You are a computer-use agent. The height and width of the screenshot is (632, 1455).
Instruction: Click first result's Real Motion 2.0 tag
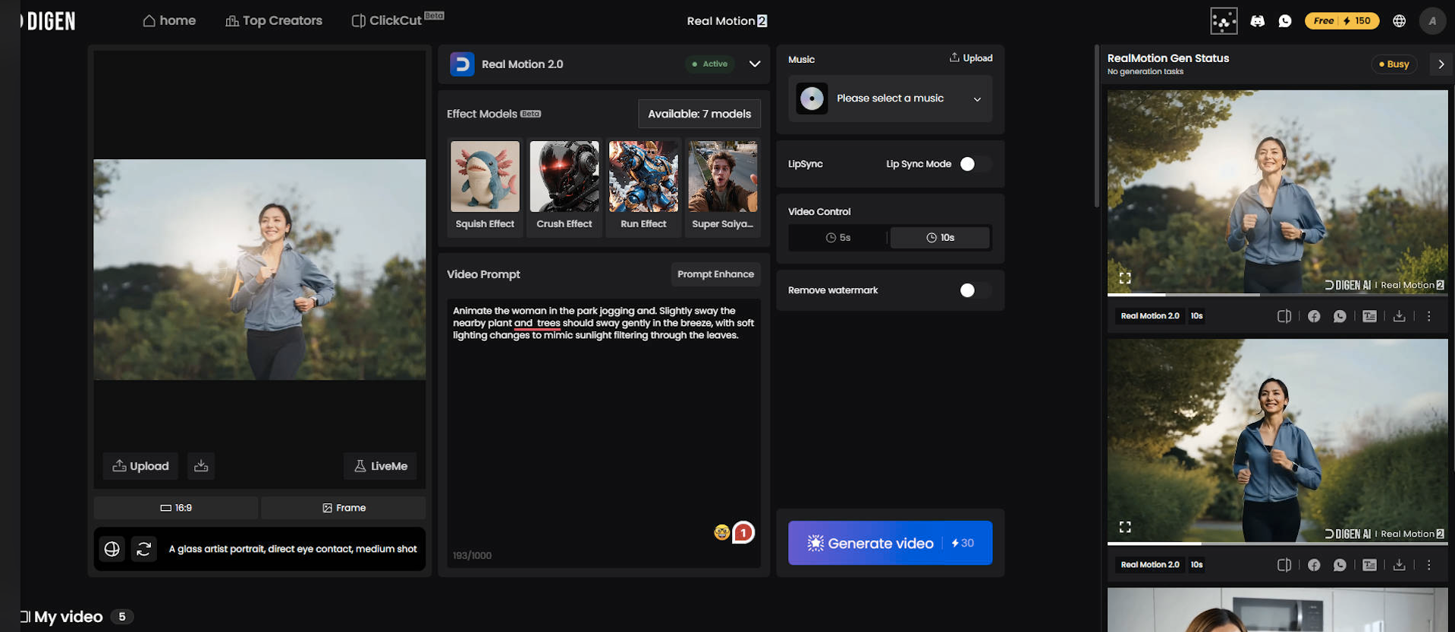[1150, 316]
